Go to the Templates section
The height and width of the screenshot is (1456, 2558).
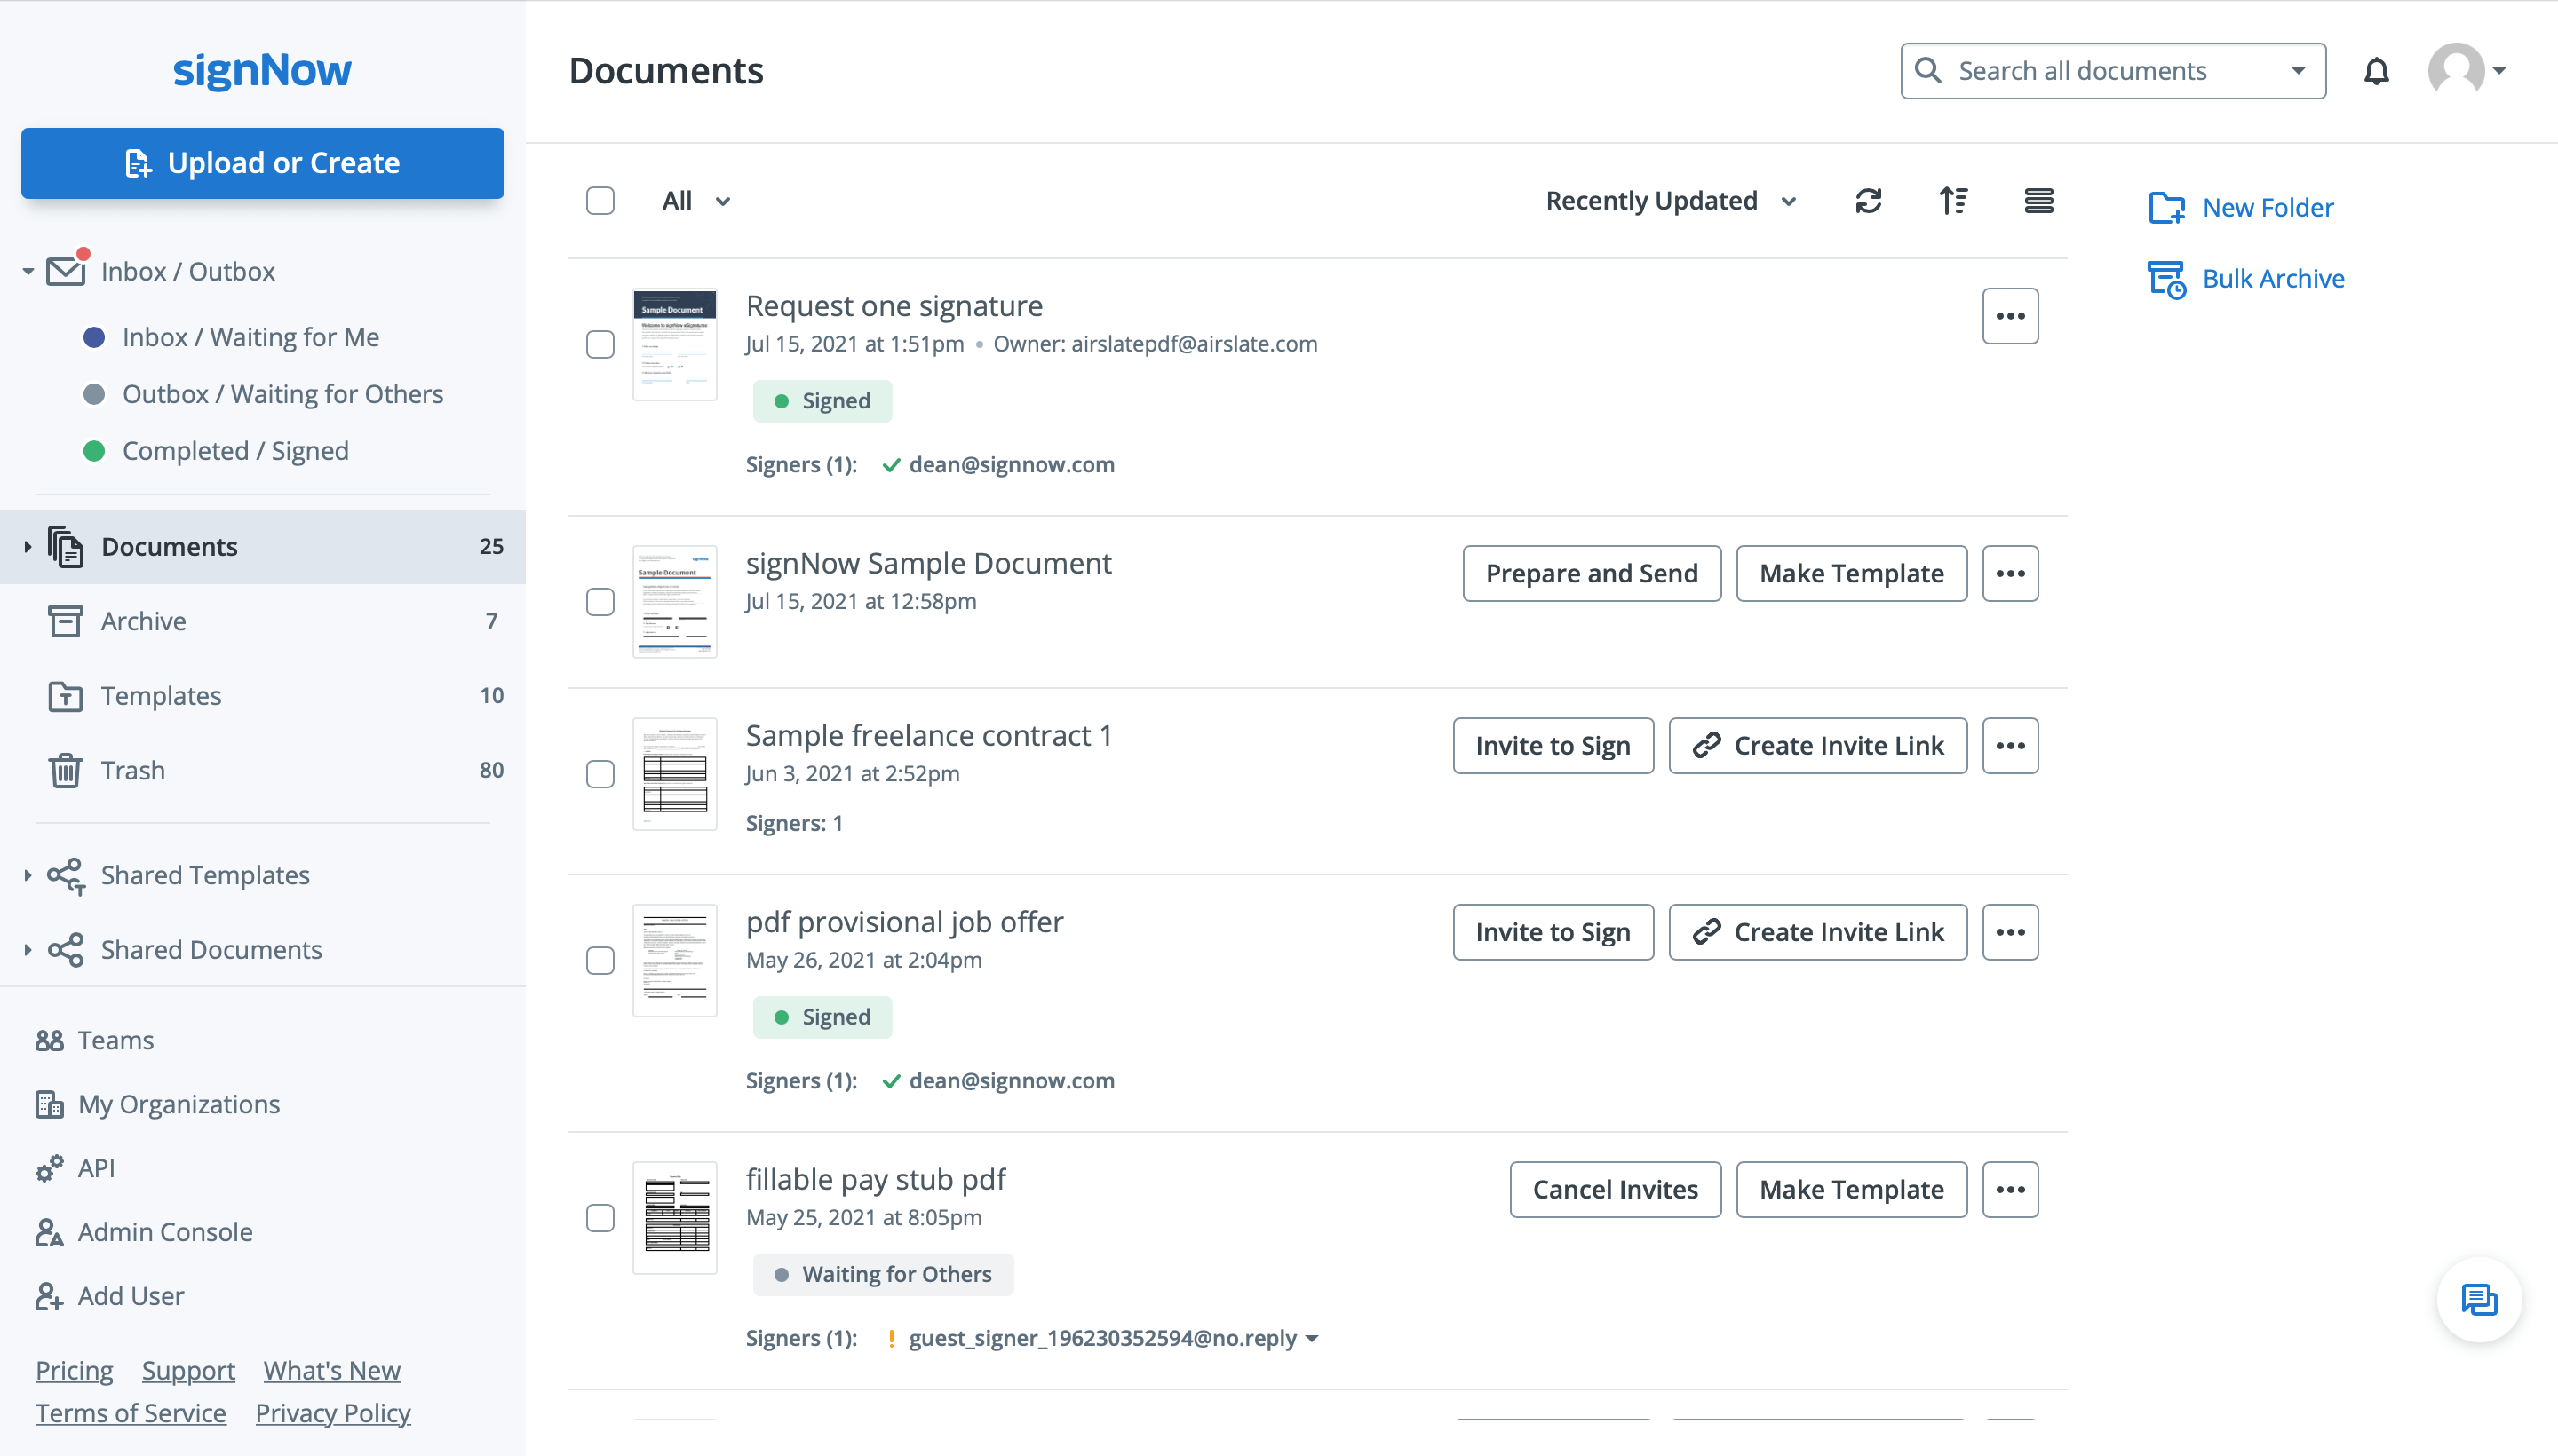[x=160, y=696]
